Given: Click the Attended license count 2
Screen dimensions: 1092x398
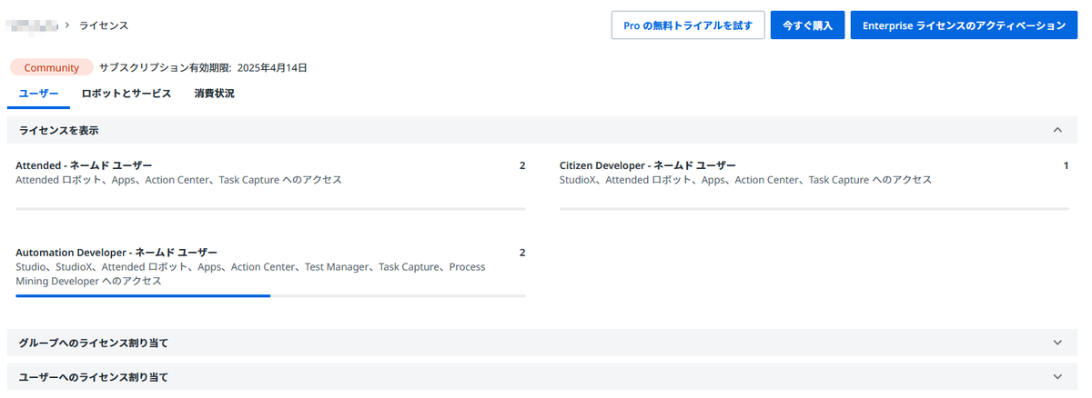Looking at the screenshot, I should [x=522, y=165].
